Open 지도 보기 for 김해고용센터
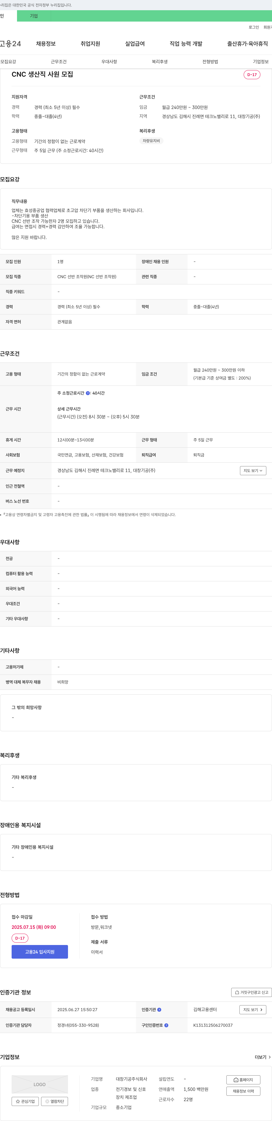The height and width of the screenshot is (1121, 272). pyautogui.click(x=253, y=1010)
